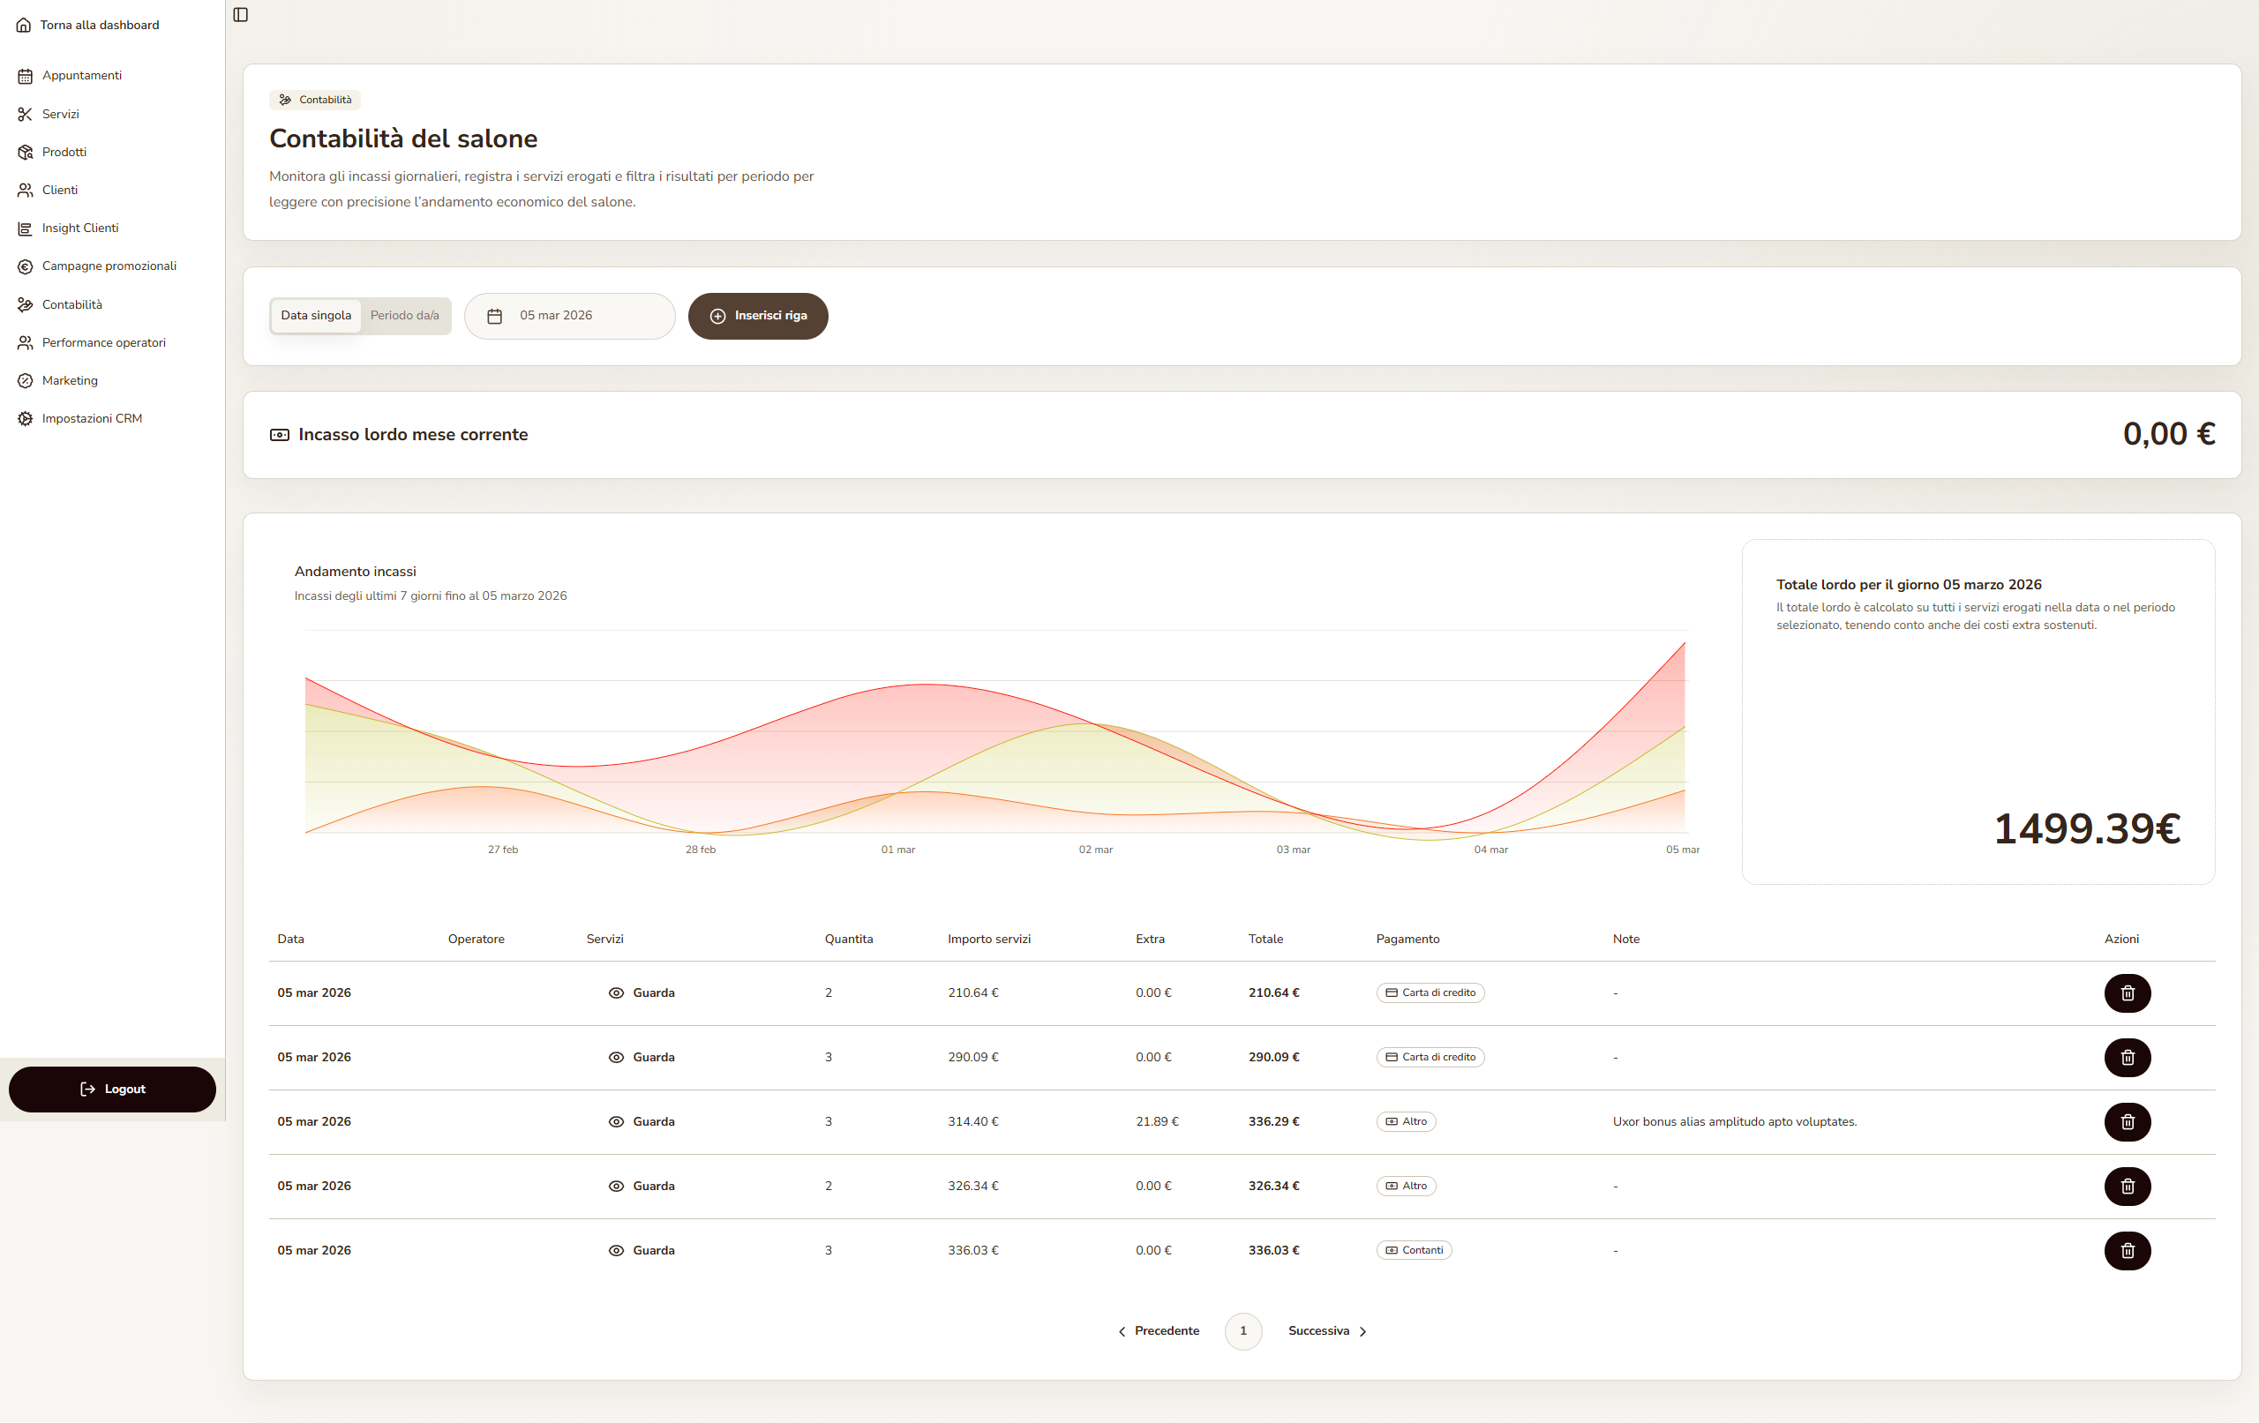Select the Data singola mode
2259x1423 pixels.
tap(316, 316)
